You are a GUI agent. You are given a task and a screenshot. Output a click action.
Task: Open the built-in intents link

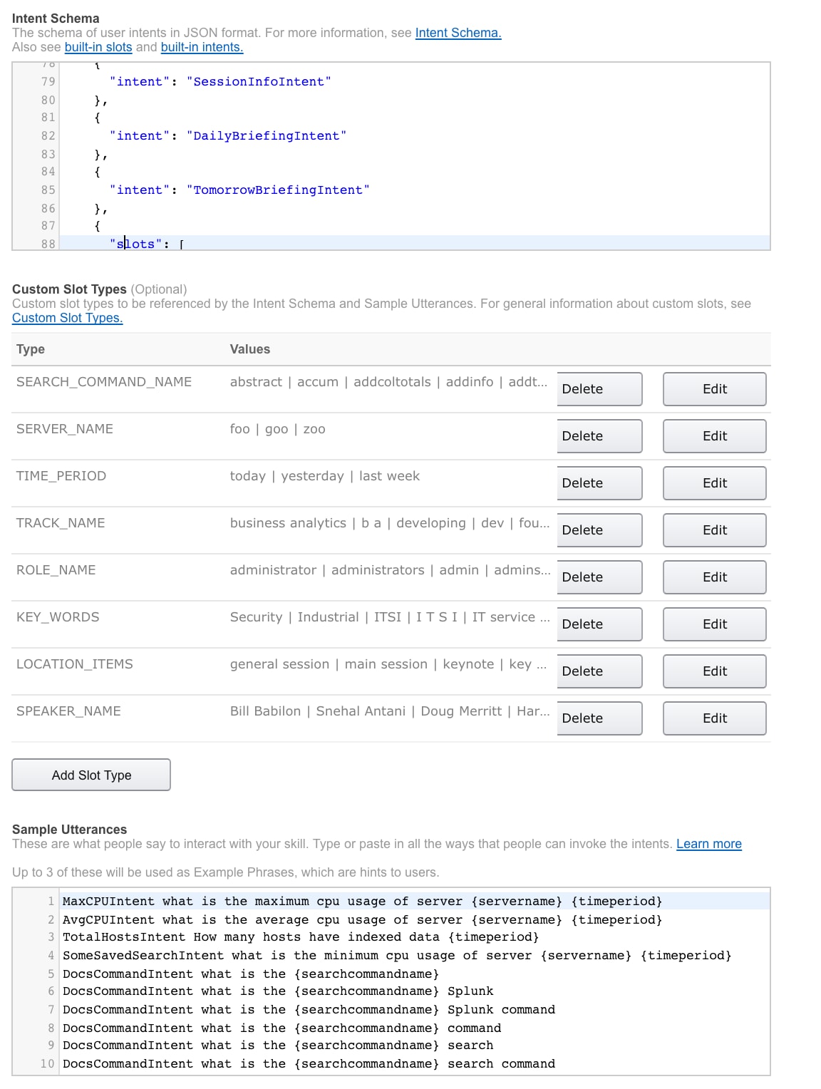pyautogui.click(x=202, y=47)
